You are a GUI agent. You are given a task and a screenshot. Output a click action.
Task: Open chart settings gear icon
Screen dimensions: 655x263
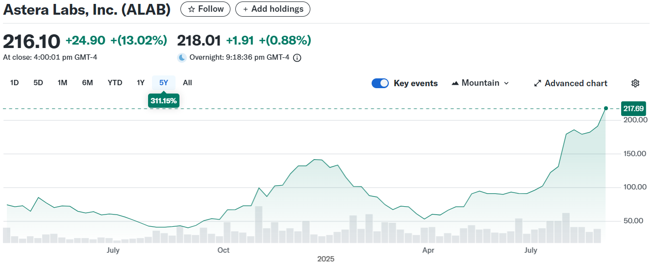pyautogui.click(x=635, y=83)
